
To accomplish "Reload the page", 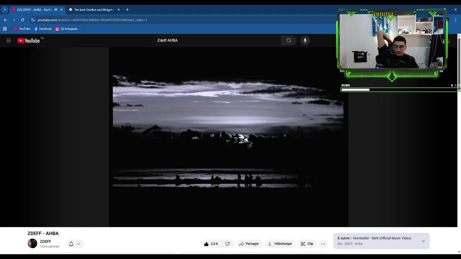I will [22, 20].
